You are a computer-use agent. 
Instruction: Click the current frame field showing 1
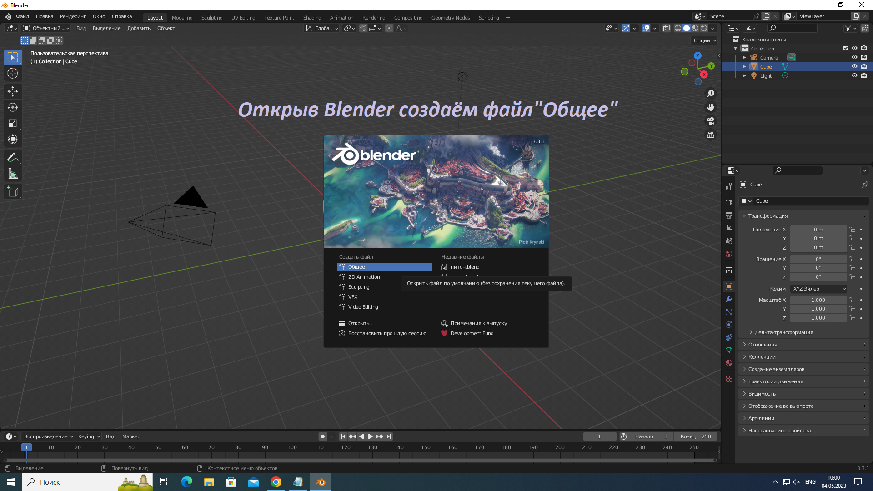[x=600, y=436]
